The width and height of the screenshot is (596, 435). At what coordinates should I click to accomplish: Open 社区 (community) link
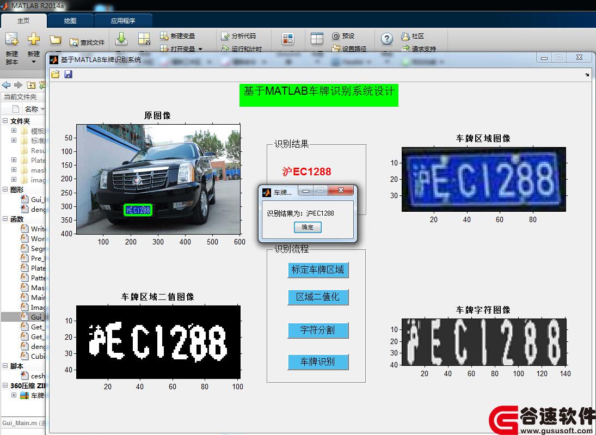413,36
